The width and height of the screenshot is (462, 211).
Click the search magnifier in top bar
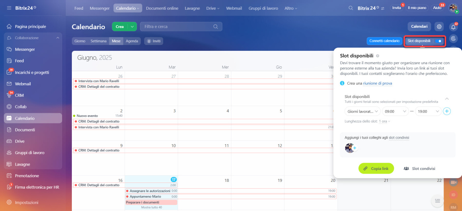point(351,8)
